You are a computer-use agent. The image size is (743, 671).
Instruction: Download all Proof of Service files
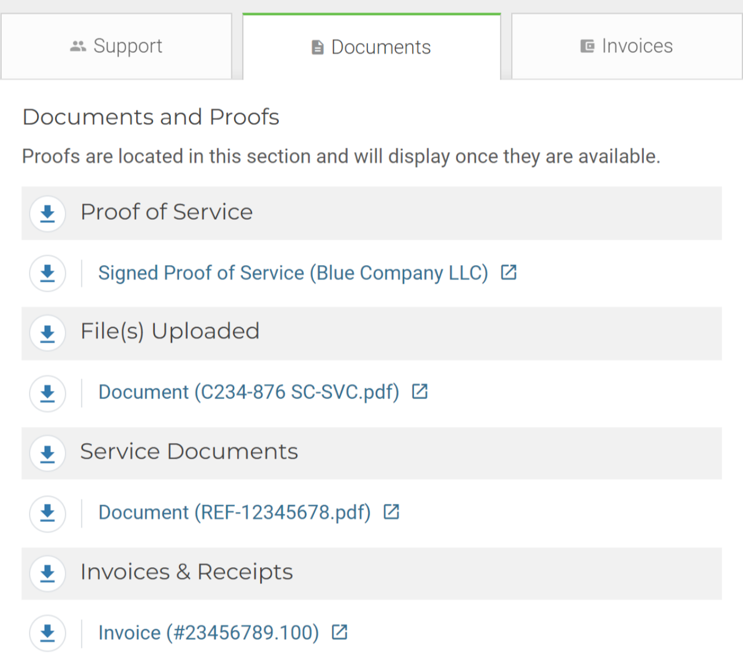tap(48, 213)
